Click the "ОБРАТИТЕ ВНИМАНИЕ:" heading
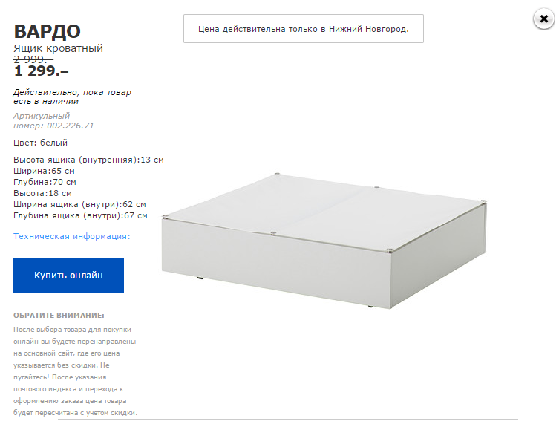 click(x=59, y=316)
